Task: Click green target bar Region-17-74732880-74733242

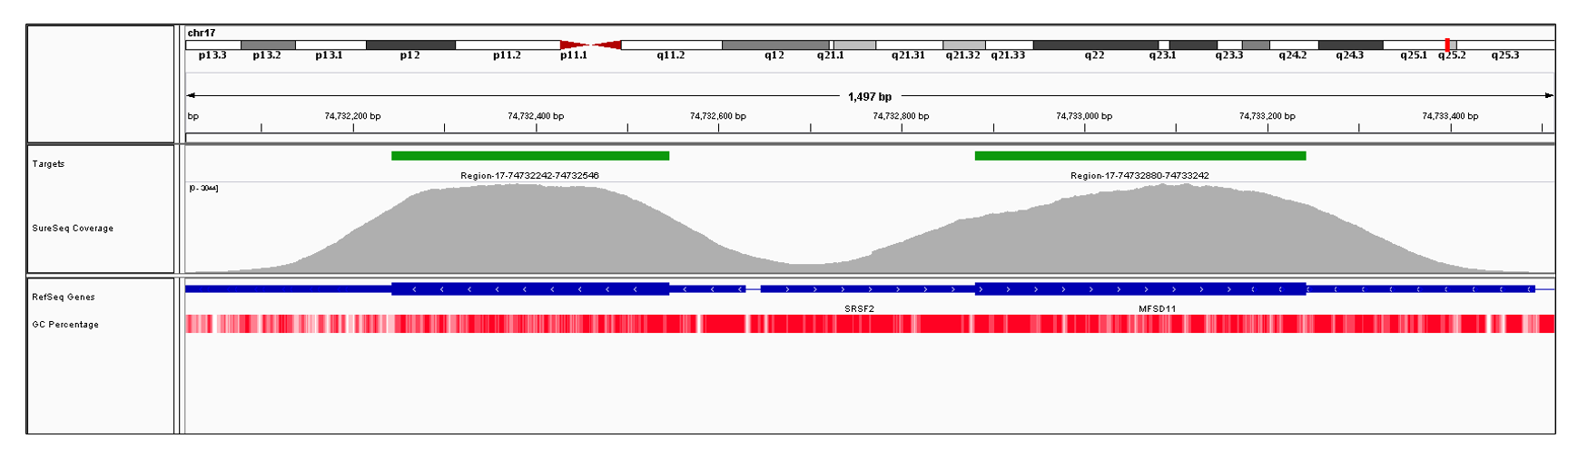Action: pyautogui.click(x=1140, y=156)
